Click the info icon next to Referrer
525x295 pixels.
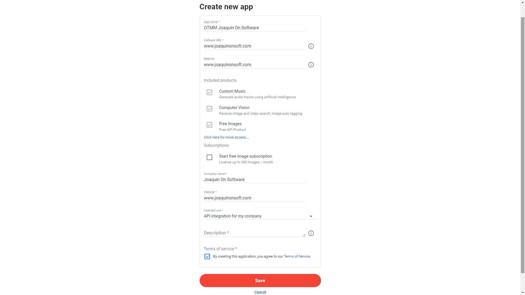point(311,65)
